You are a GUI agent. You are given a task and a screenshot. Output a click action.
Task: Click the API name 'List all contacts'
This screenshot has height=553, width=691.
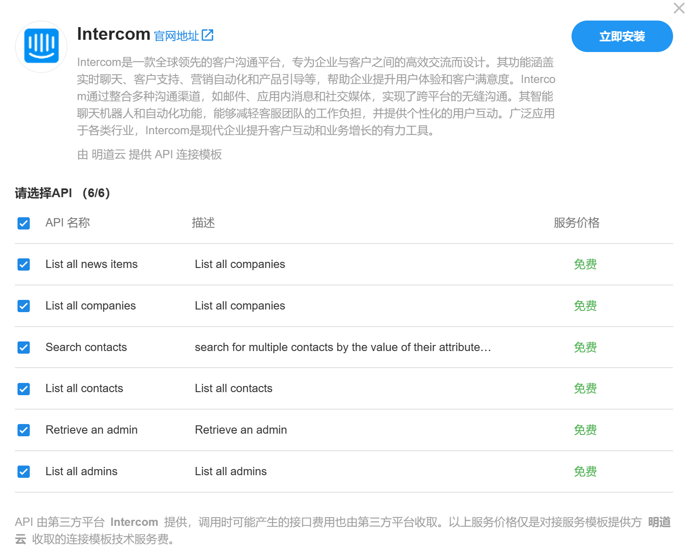[84, 388]
